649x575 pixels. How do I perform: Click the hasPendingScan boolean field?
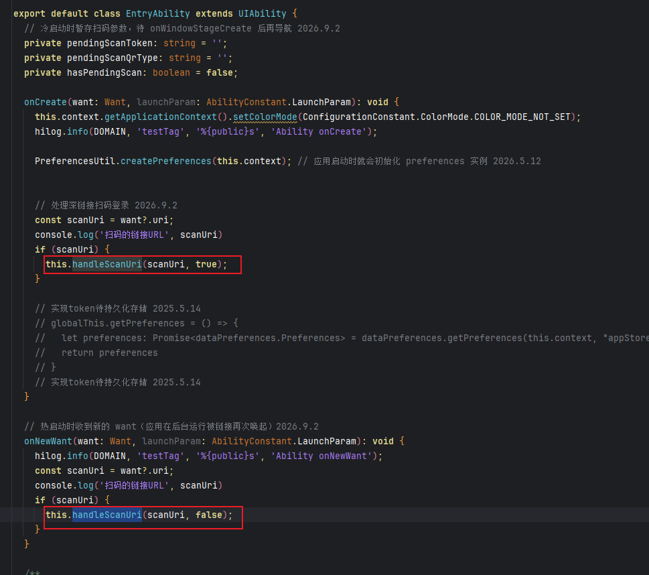point(131,73)
